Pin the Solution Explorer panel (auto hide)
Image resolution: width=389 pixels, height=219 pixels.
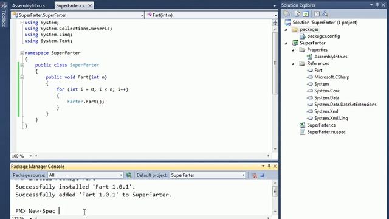coord(377,5)
